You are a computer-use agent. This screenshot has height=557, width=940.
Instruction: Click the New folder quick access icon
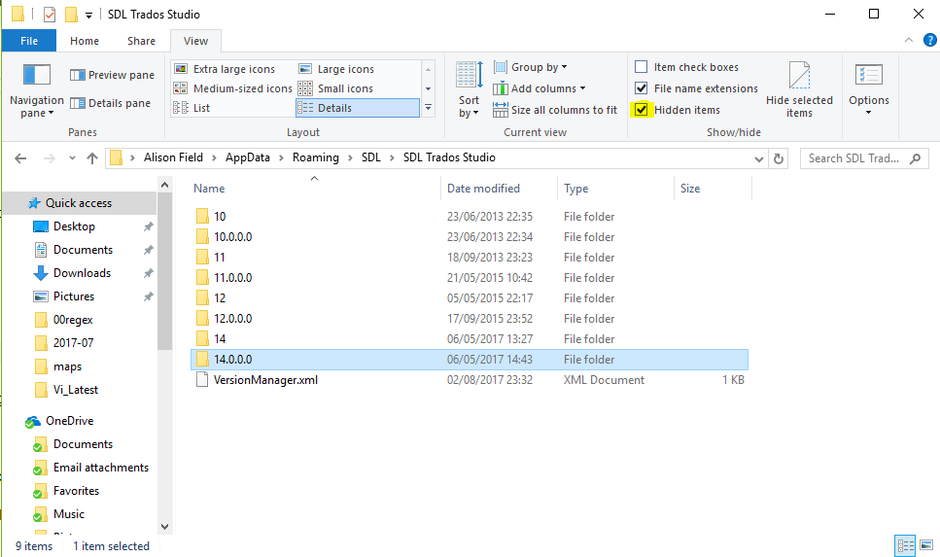(71, 15)
